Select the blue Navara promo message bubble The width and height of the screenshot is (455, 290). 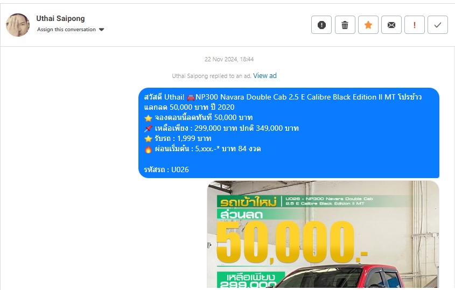coord(289,133)
